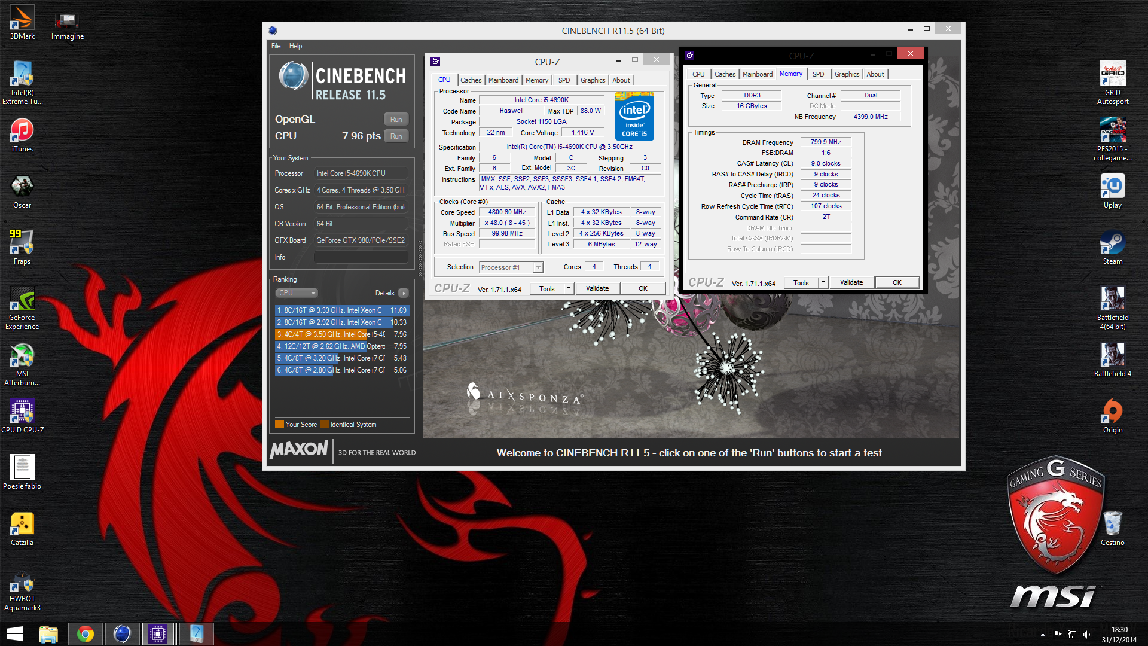Viewport: 1148px width, 646px height.
Task: Click Tools button in right CPU-Z
Action: pyautogui.click(x=801, y=282)
